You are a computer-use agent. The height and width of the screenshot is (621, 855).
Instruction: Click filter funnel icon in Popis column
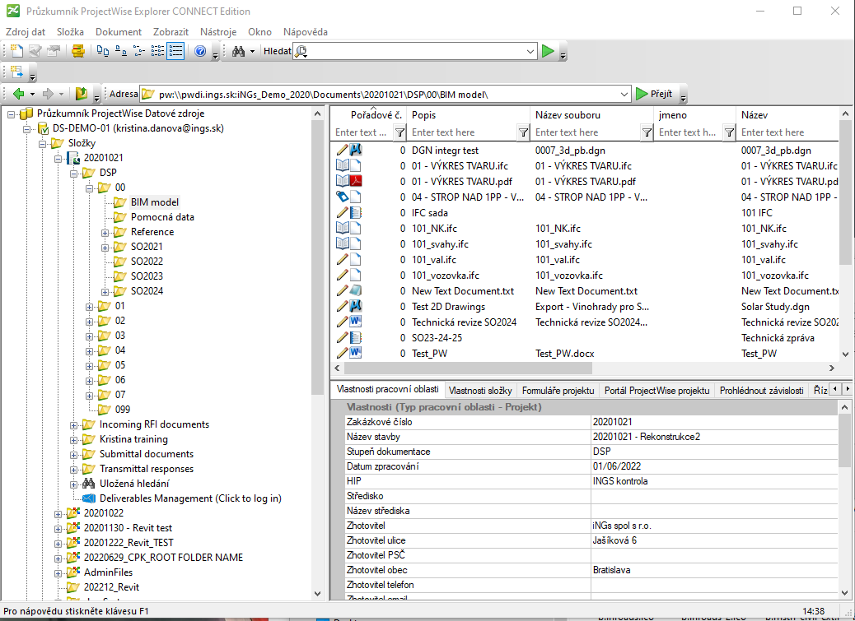coord(523,132)
